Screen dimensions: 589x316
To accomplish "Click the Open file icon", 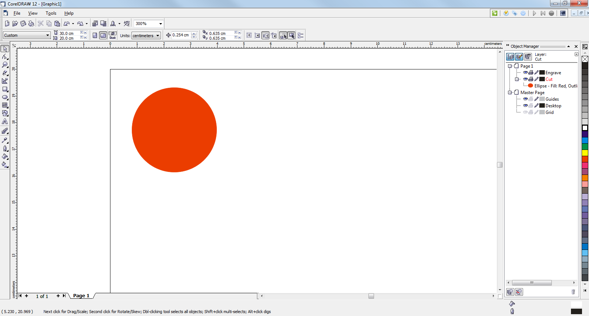I will [x=15, y=24].
